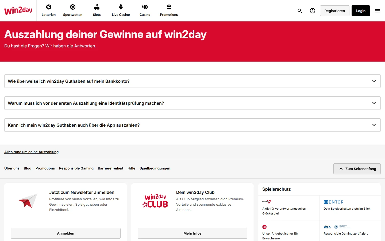Open the Lotterien clover icon
The image size is (385, 241).
[x=49, y=7]
